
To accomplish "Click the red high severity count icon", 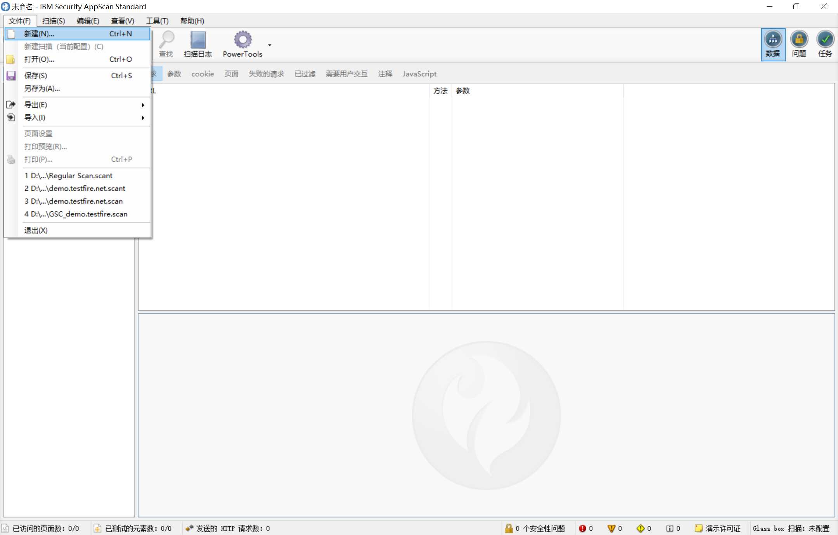I will click(x=582, y=528).
